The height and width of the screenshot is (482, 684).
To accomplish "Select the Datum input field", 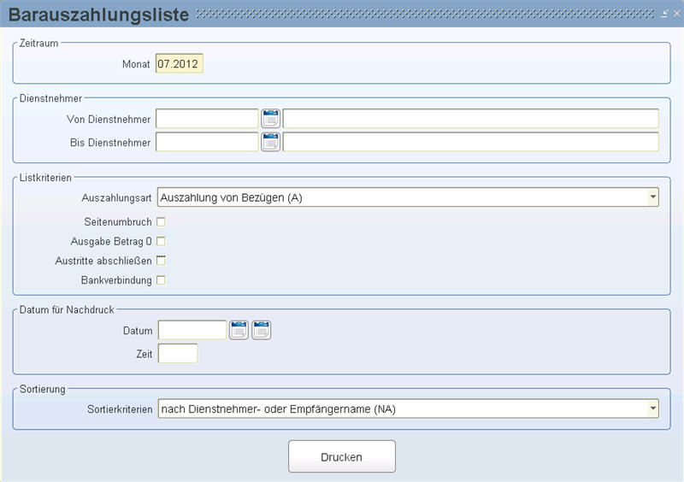I will click(x=192, y=330).
